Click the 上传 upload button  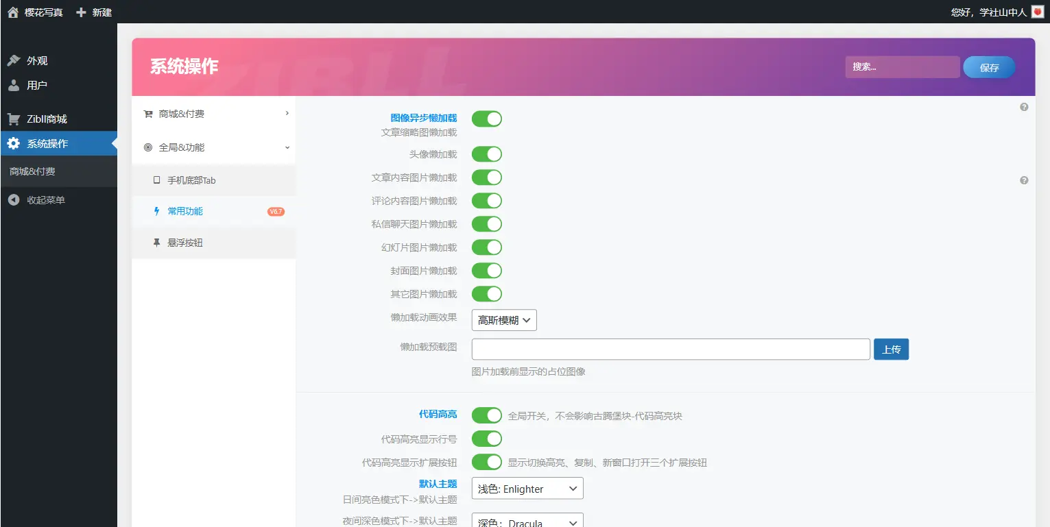891,349
